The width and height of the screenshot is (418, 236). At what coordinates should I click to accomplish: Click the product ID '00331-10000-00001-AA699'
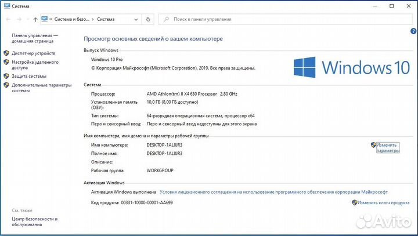[147, 203]
